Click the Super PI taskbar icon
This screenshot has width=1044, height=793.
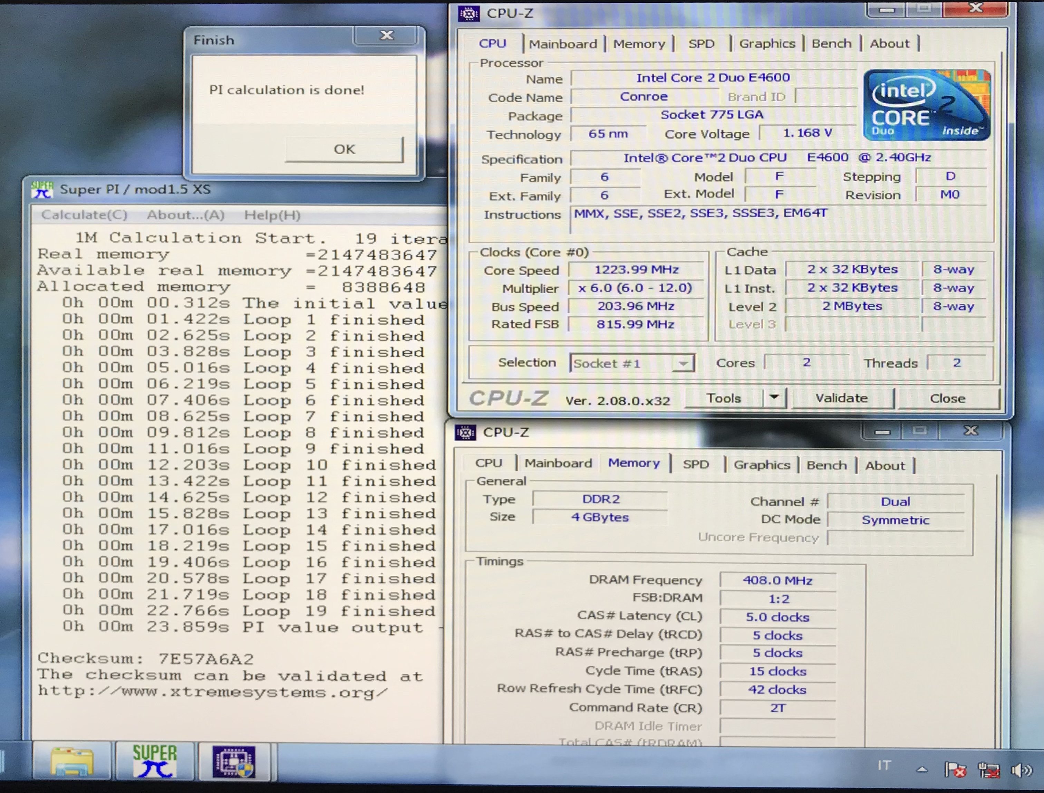point(155,762)
